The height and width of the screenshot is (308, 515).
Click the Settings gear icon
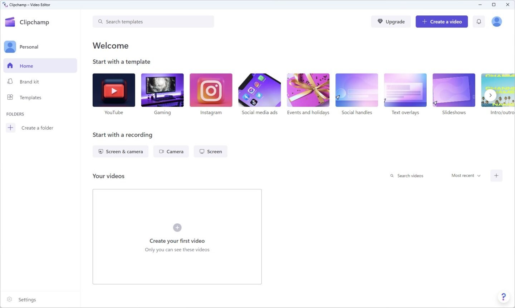coord(10,299)
